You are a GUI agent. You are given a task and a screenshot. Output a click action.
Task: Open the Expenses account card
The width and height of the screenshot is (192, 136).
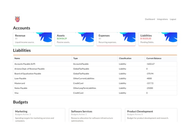click(x=116, y=39)
